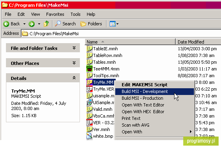The image size is (221, 148).
Task: Select ToolTips.mmh file icon
Action: click(x=89, y=76)
